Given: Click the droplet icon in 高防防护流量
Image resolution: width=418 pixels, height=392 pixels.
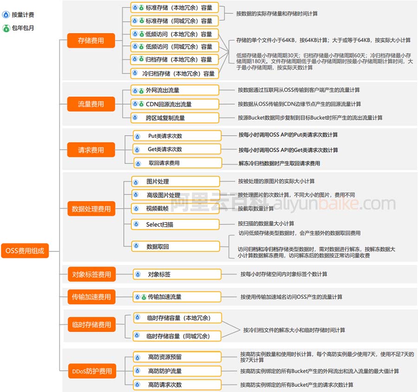Looking at the screenshot, I should click(137, 371).
